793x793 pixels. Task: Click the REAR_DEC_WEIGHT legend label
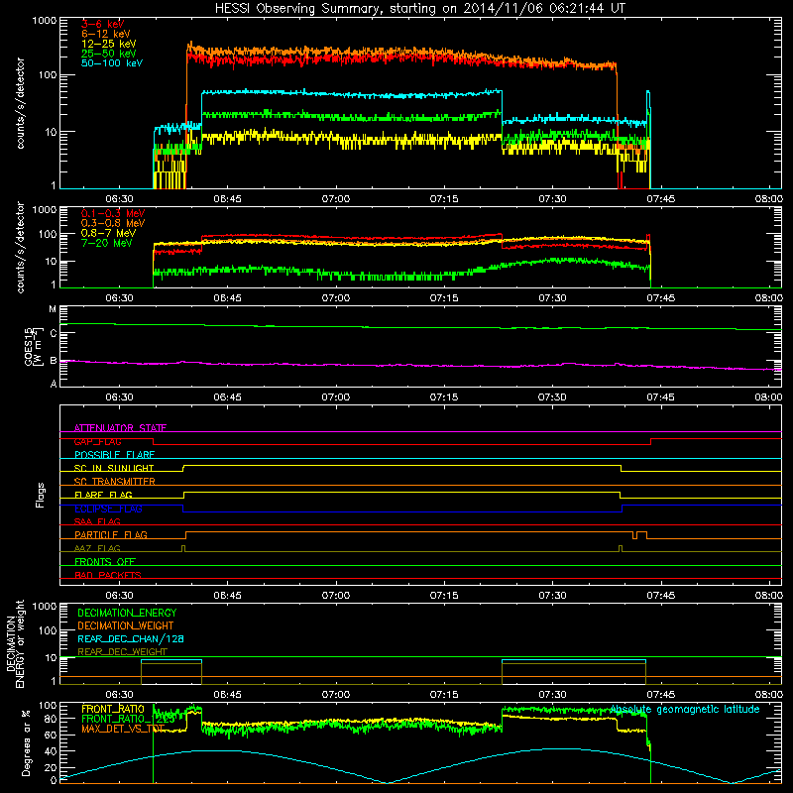[x=122, y=652]
